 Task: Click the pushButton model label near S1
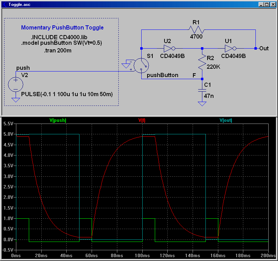click(x=162, y=75)
